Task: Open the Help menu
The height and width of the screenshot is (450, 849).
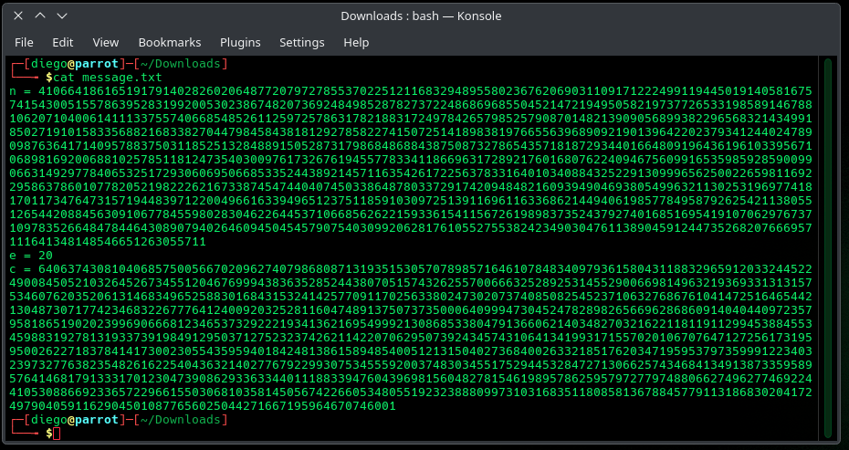Action: (356, 42)
